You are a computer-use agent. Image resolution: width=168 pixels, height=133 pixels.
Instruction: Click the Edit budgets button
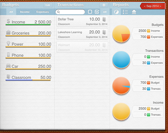point(48,5)
